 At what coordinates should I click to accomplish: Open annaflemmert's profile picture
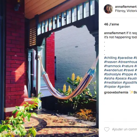coord(108,9)
